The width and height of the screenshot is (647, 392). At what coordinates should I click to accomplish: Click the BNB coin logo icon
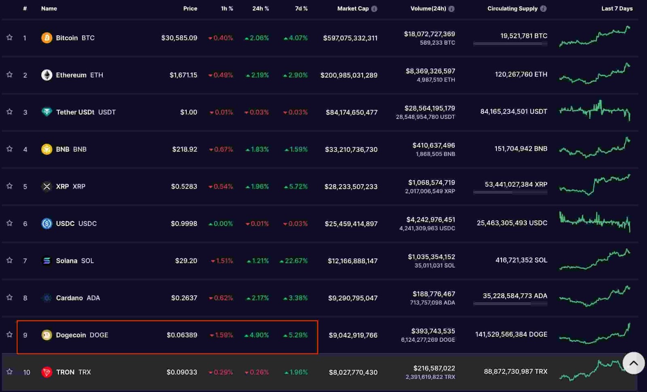47,149
